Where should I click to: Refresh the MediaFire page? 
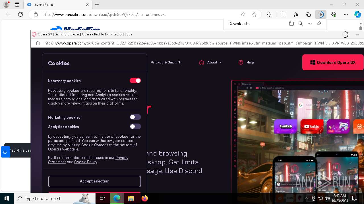(20, 14)
